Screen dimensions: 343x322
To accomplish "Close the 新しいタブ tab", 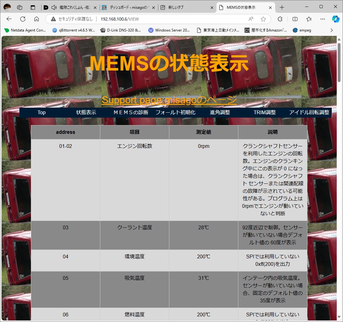I will 212,8.
